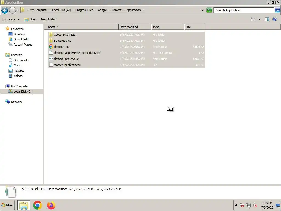Open the Videos library

point(18,76)
